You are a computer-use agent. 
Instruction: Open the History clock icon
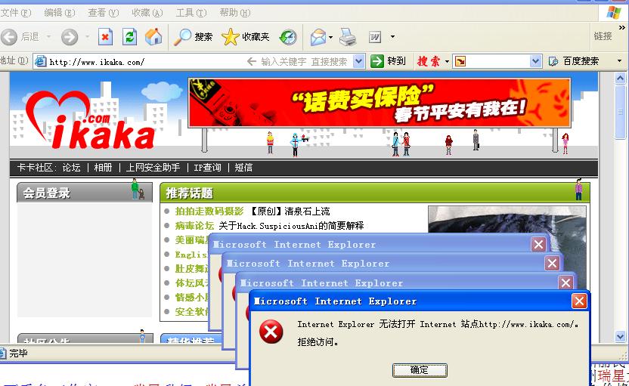tap(288, 37)
